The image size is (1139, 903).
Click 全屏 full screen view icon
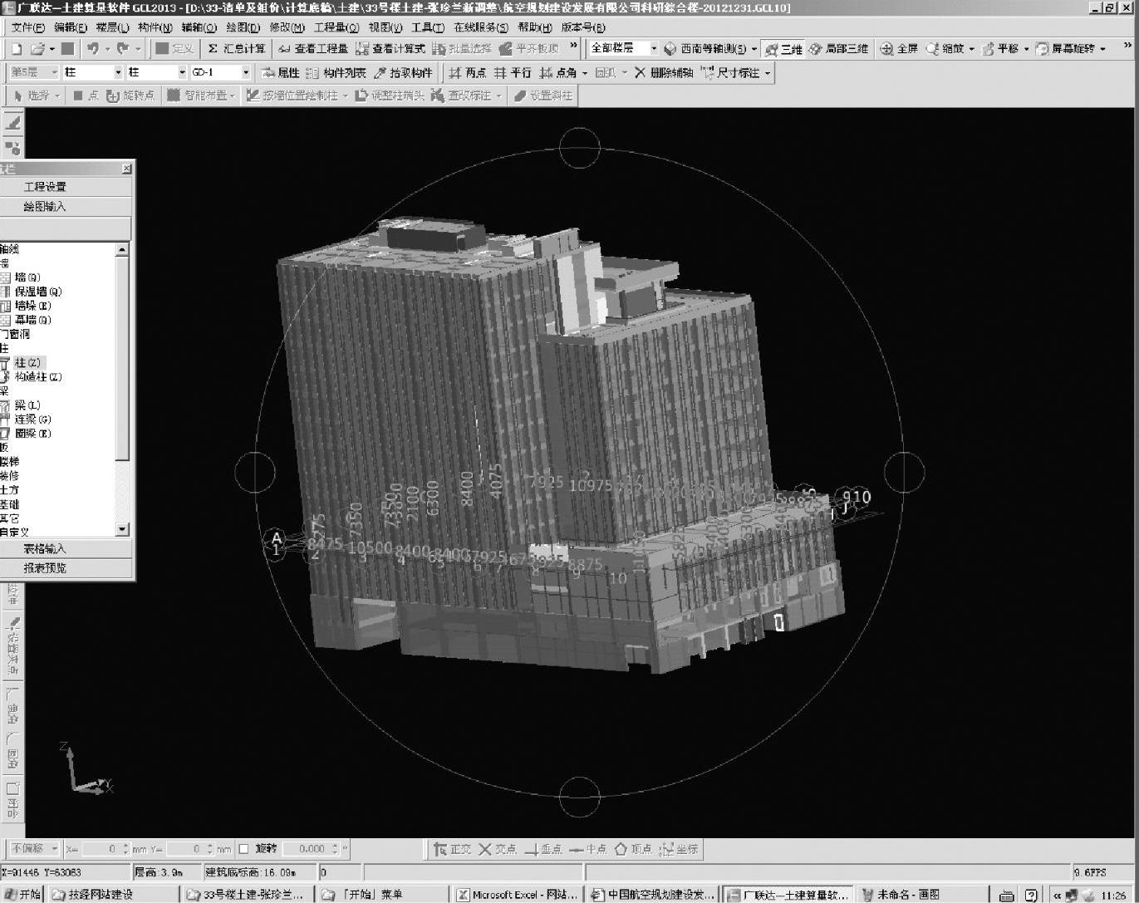point(899,49)
